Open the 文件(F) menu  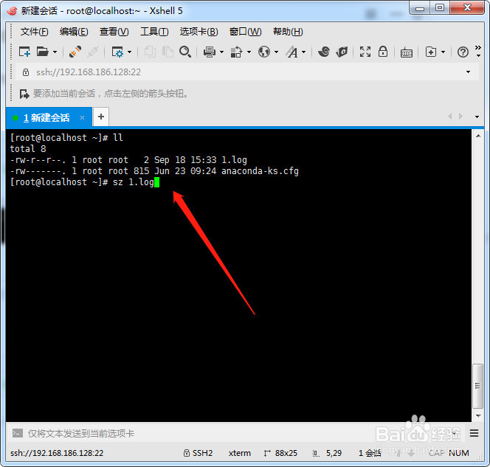point(35,32)
